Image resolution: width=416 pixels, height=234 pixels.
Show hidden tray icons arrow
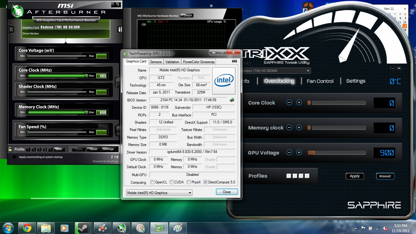(356, 228)
